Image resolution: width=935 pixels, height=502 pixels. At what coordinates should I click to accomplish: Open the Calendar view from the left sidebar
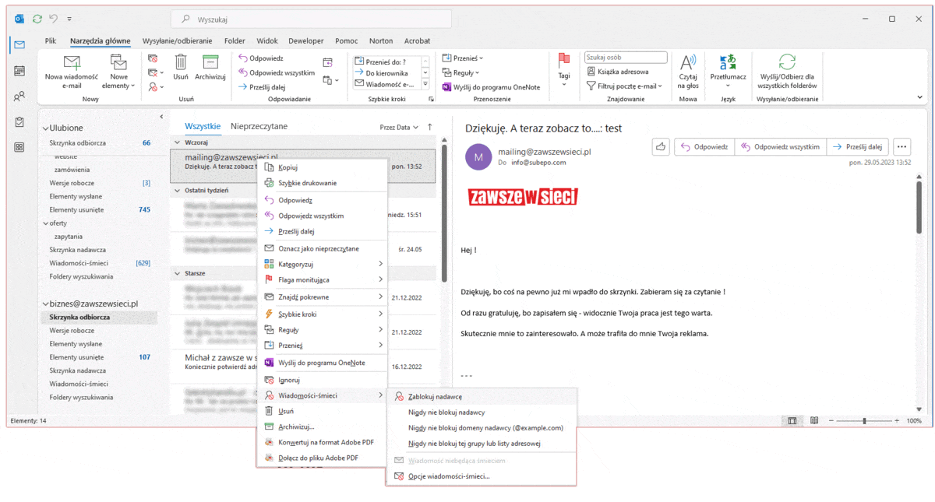[19, 71]
